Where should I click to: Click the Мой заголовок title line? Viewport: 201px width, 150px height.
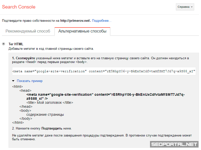click(x=50, y=102)
